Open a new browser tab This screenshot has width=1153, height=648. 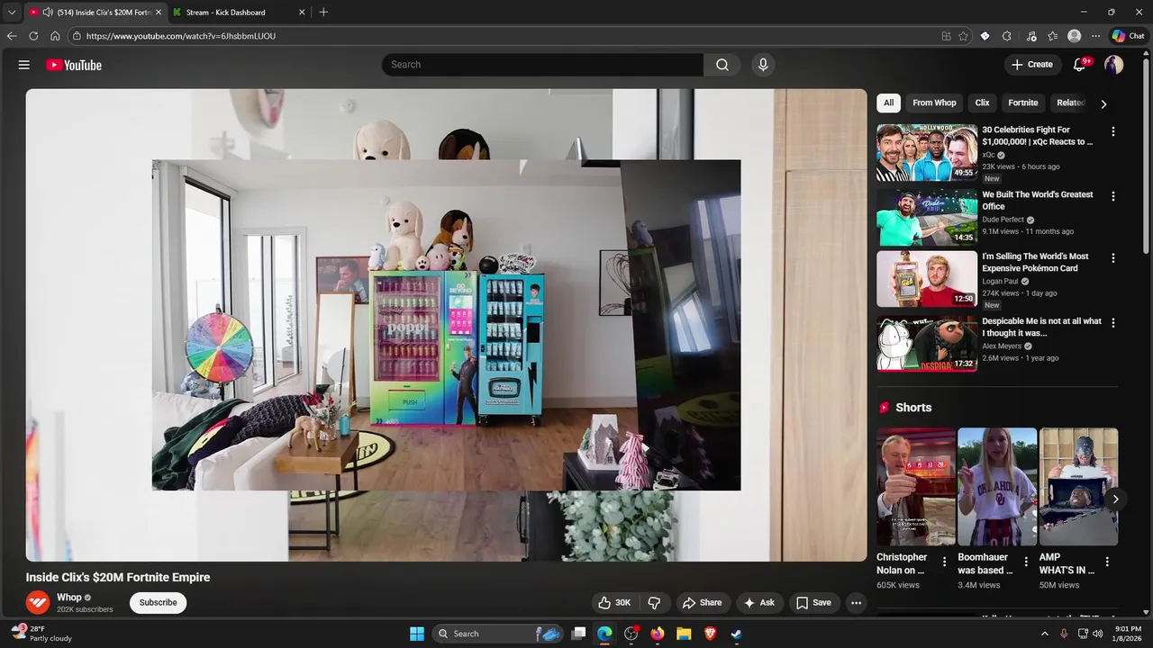click(323, 13)
